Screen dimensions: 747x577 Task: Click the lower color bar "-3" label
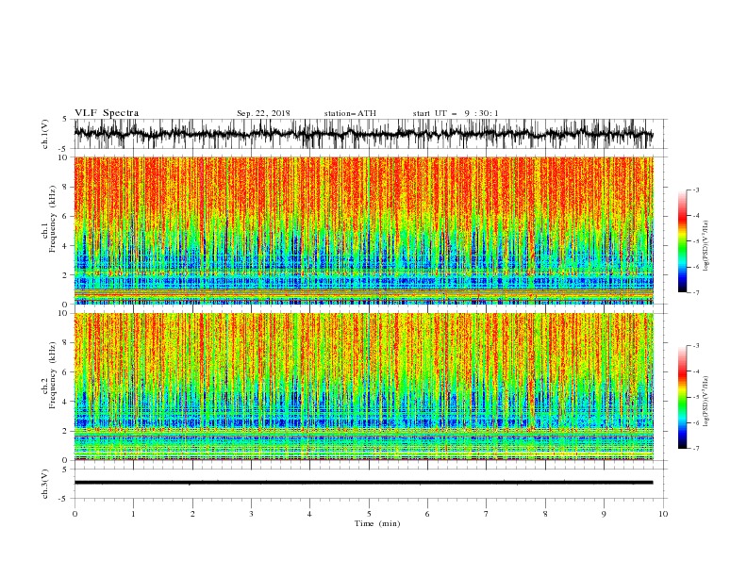[x=696, y=346]
